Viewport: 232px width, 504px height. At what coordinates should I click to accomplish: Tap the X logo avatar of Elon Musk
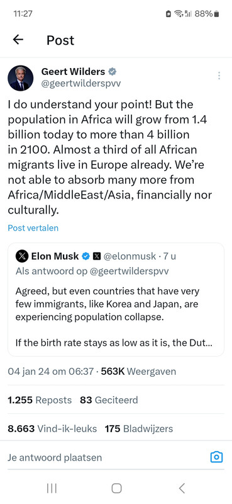click(x=22, y=256)
